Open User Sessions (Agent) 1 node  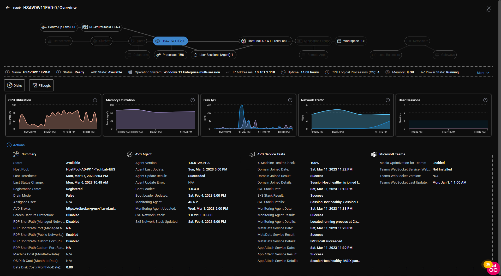pos(213,55)
